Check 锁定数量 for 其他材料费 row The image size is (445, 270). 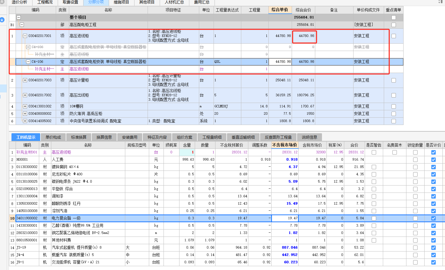[x=415, y=240]
